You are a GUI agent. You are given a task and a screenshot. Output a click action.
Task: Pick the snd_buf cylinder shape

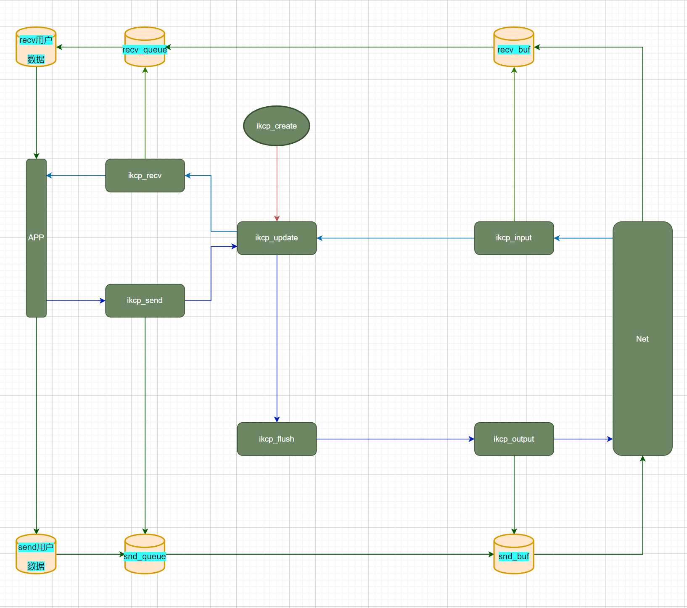pos(513,565)
